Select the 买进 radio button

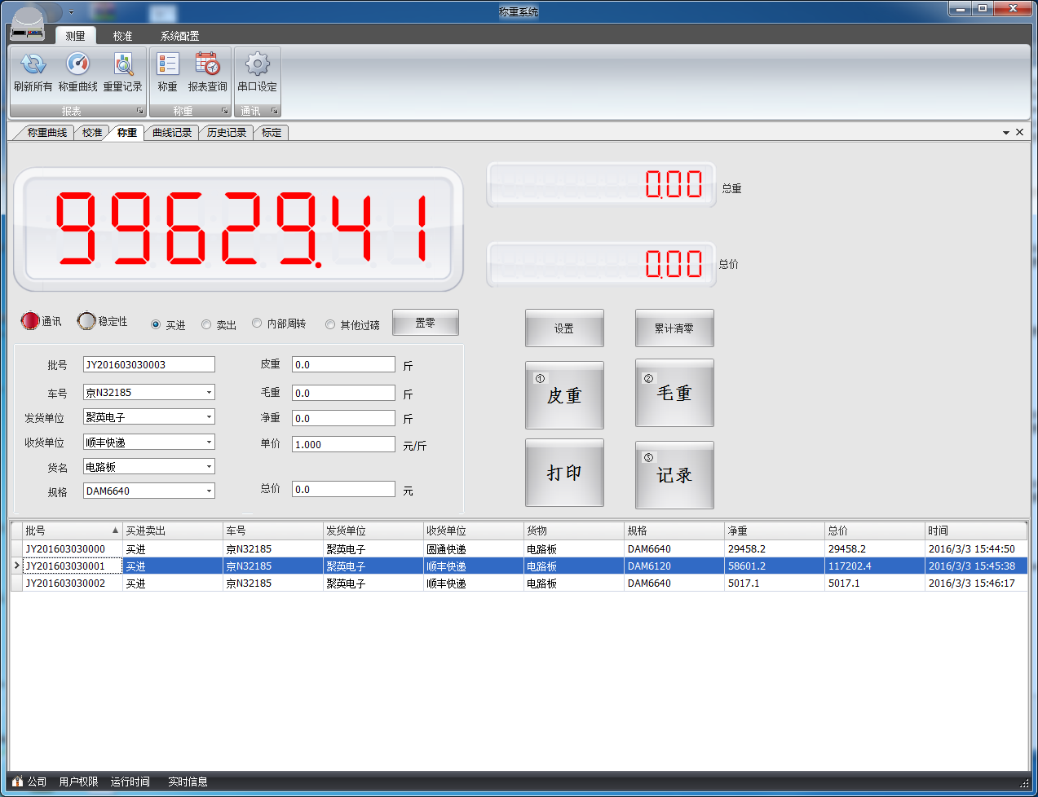click(156, 324)
